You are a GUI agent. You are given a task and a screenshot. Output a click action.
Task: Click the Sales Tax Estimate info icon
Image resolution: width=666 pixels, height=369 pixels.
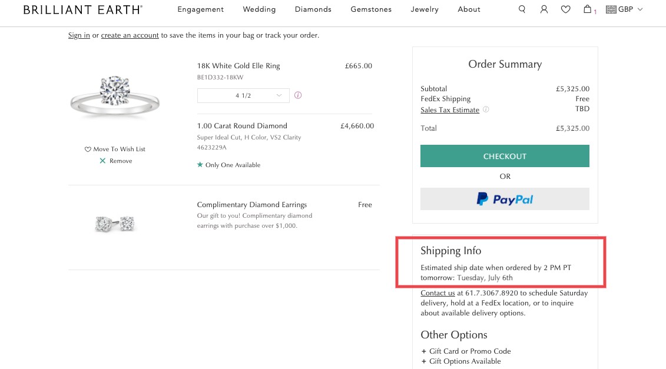pyautogui.click(x=485, y=109)
